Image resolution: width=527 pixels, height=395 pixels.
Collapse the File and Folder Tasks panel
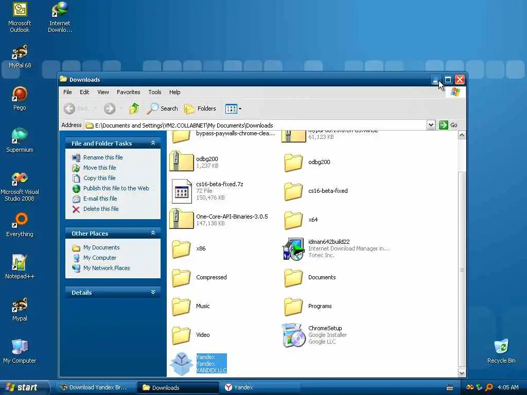pyautogui.click(x=153, y=143)
